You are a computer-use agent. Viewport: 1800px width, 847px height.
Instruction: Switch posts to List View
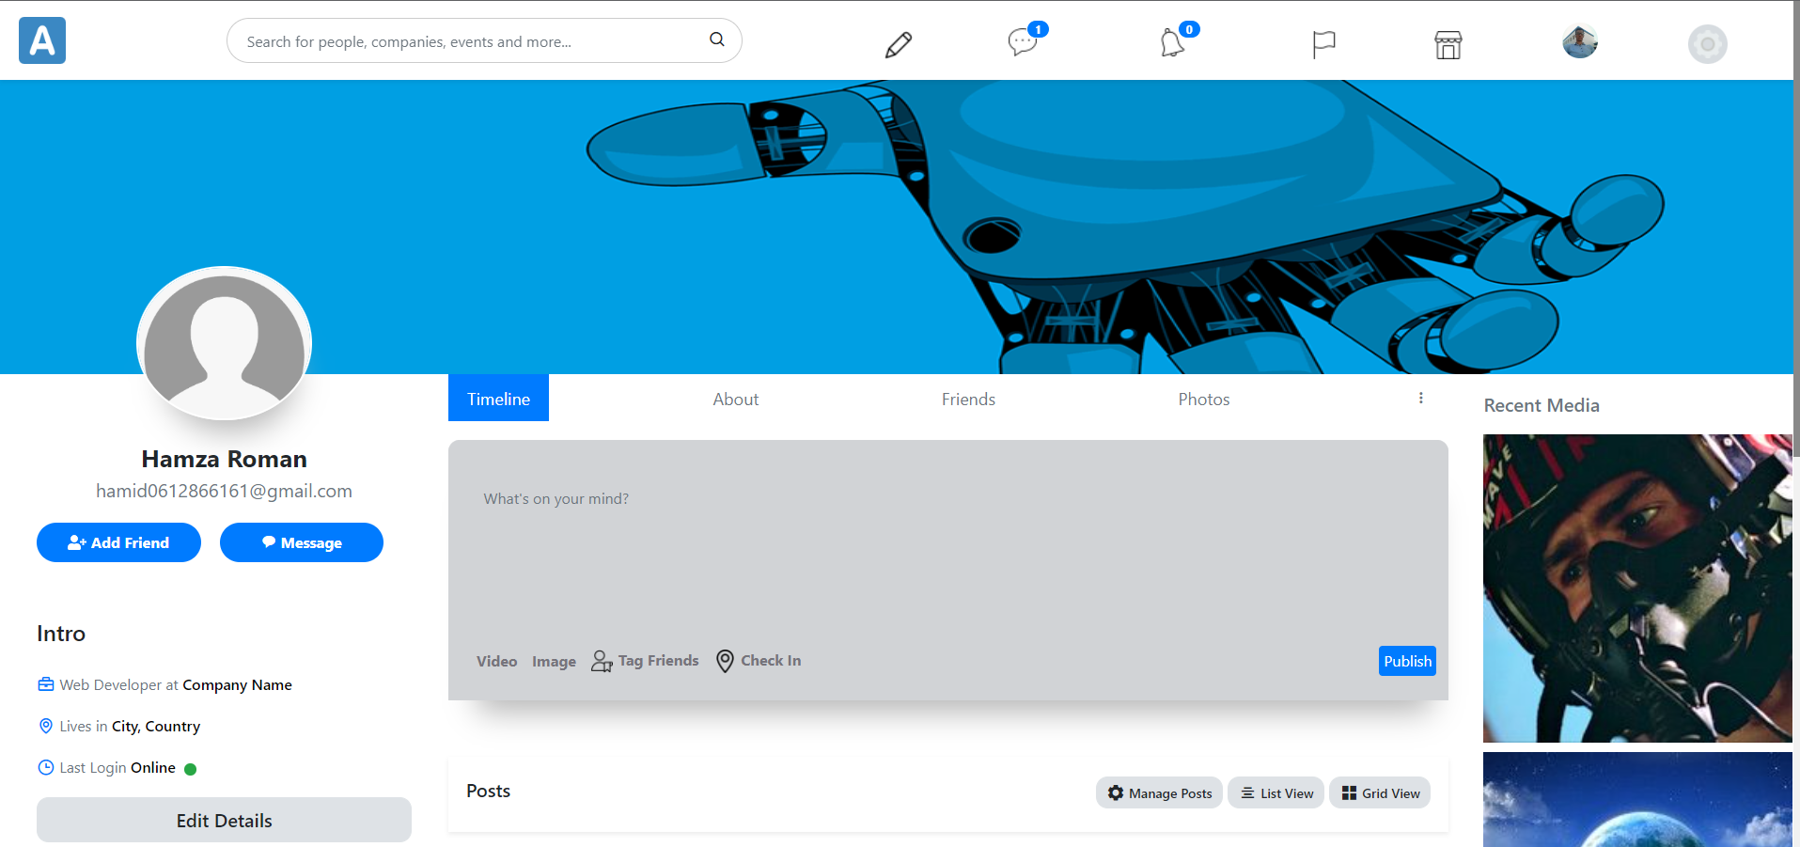click(1276, 792)
